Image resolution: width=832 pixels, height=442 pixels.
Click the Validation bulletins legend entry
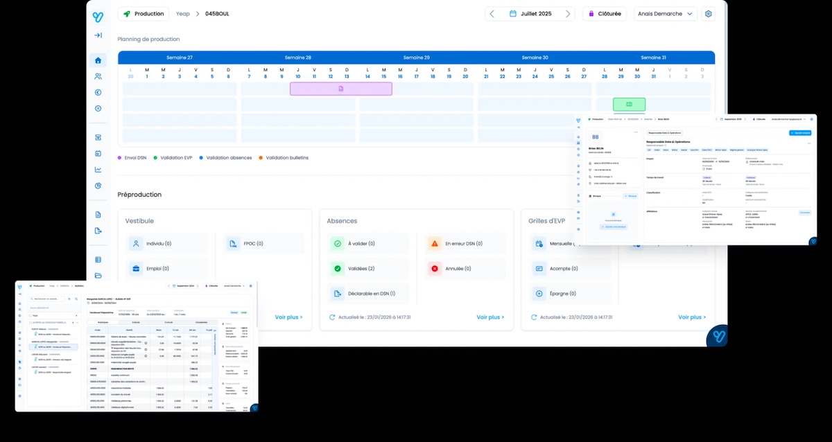click(x=284, y=158)
